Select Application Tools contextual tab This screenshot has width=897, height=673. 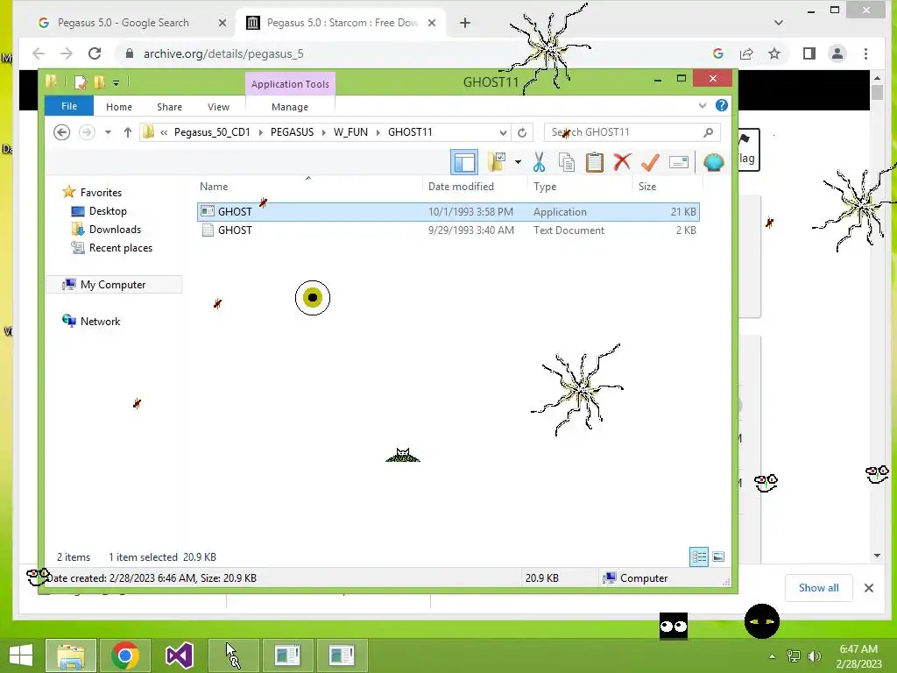point(290,84)
